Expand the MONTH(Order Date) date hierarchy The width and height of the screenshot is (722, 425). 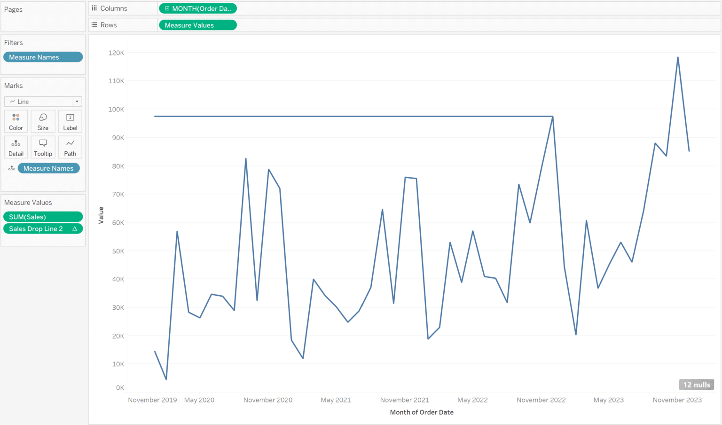point(168,8)
